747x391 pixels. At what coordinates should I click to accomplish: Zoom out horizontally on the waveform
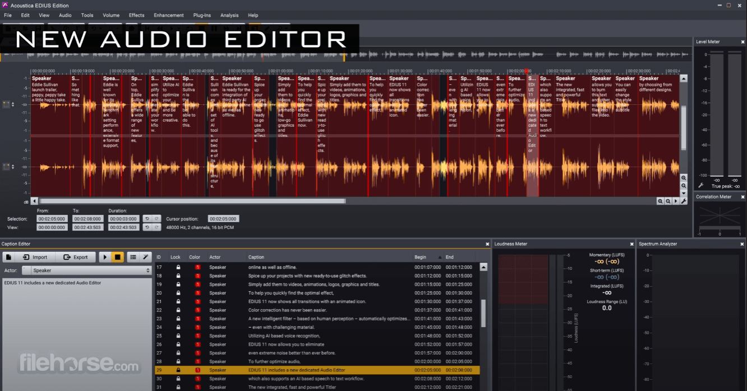(668, 201)
